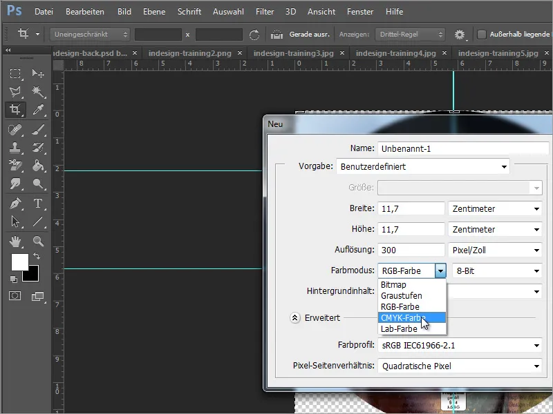The image size is (553, 414).
Task: Open the Höhe unit Zentimeter dropdown
Action: 495,230
